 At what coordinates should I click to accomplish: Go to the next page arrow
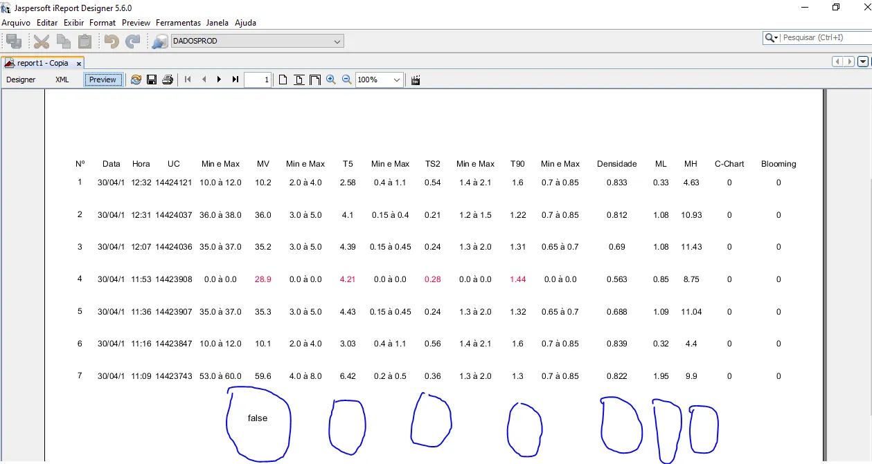[220, 80]
